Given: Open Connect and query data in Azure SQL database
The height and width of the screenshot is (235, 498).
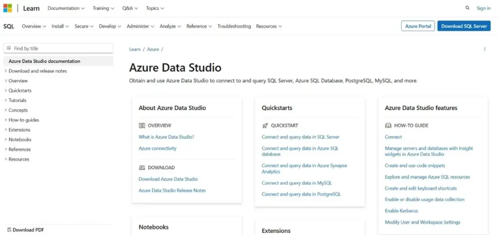Looking at the screenshot, I should click(300, 151).
